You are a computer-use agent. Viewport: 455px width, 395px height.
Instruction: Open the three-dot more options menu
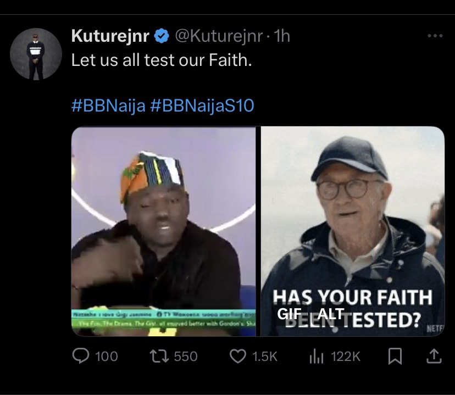pos(435,36)
